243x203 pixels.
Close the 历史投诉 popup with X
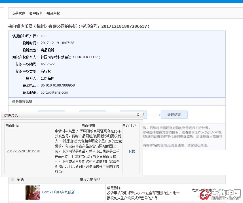point(138,115)
